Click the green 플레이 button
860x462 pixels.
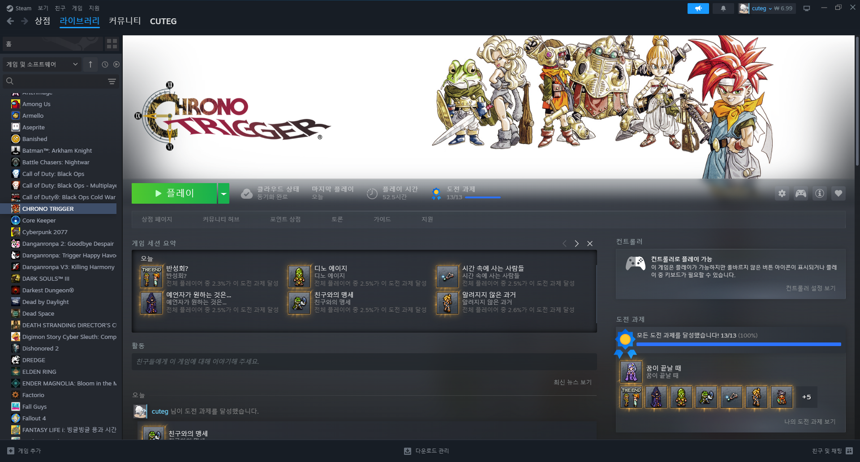pyautogui.click(x=174, y=193)
